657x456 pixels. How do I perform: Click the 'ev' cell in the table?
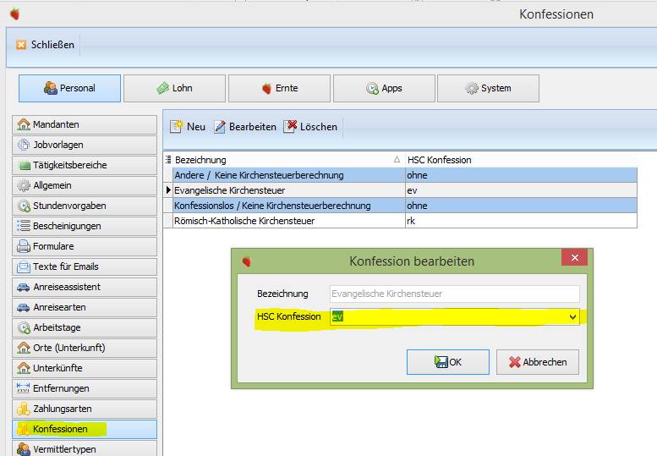tap(521, 190)
